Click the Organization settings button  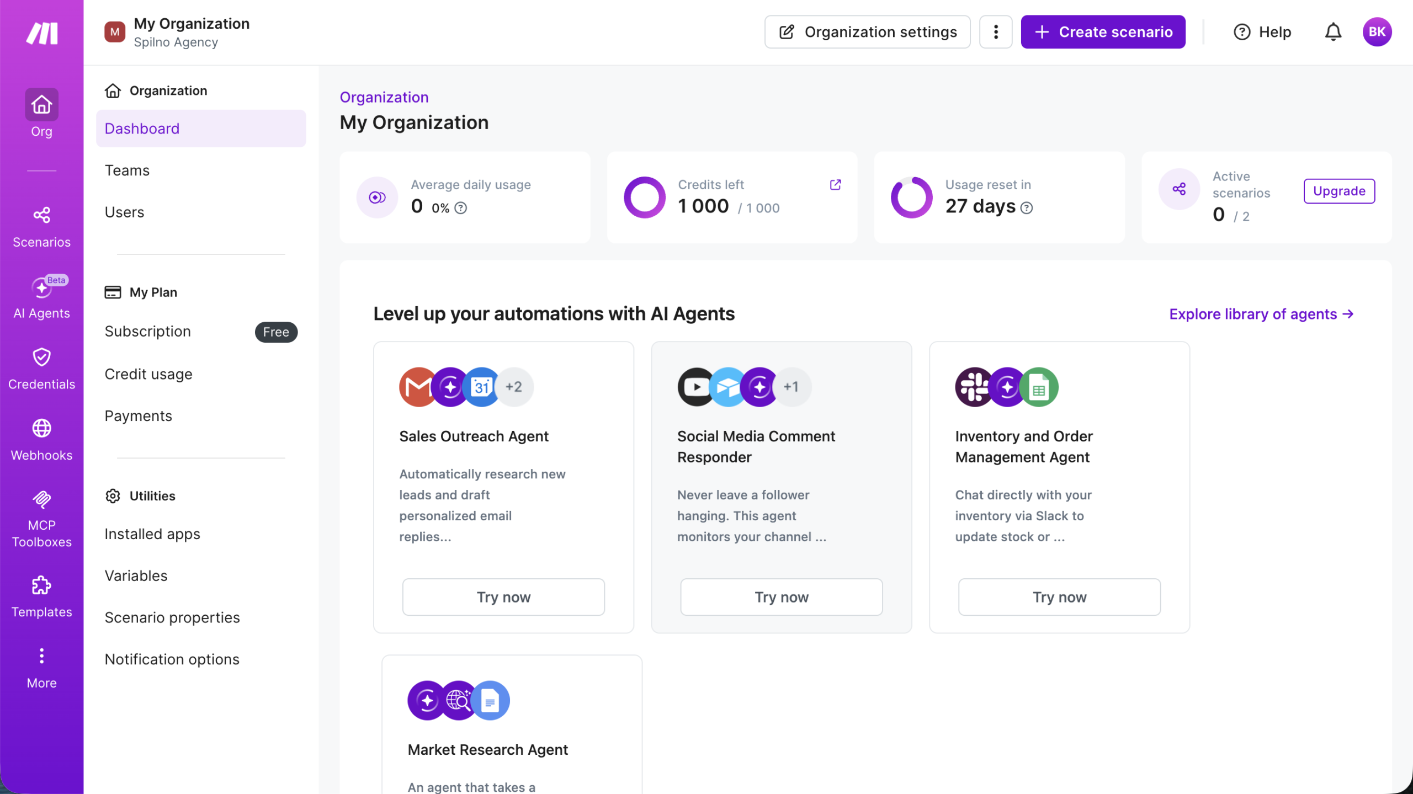[x=867, y=32]
